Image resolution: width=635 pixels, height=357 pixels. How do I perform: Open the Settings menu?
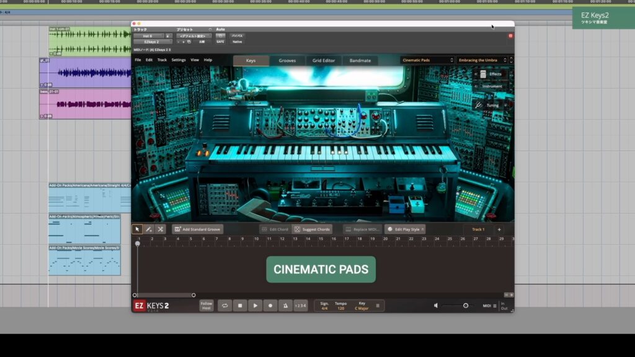[x=179, y=60]
